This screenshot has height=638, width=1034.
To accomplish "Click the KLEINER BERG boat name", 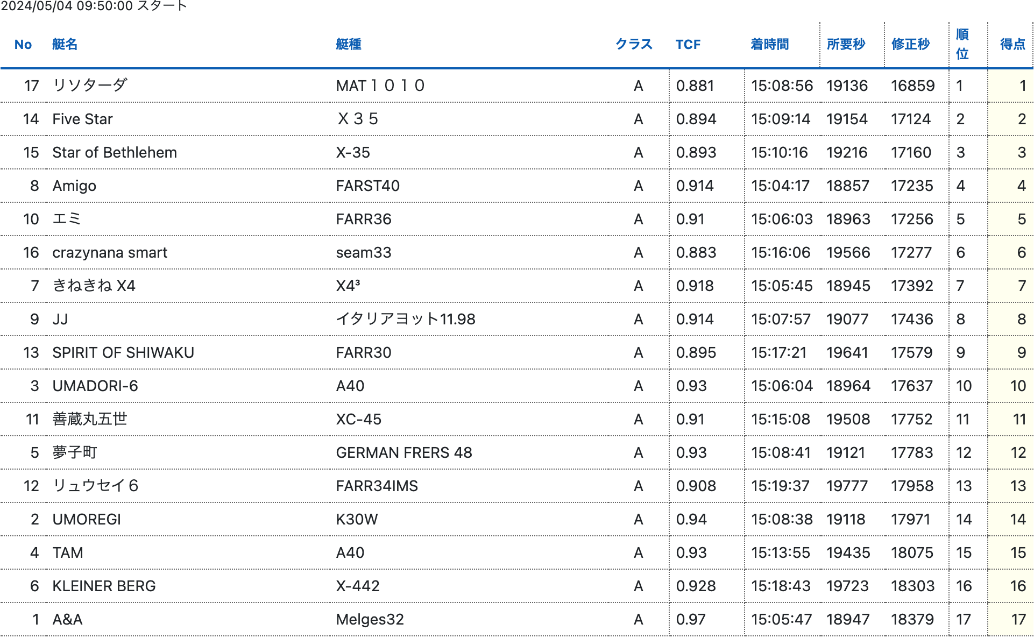I will coord(104,586).
